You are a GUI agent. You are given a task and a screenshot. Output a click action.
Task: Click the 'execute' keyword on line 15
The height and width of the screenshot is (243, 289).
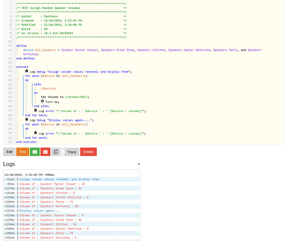click(22, 67)
